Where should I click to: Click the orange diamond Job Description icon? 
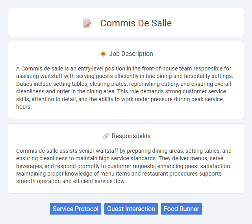(x=103, y=54)
